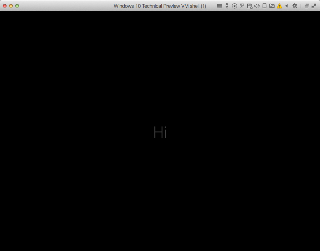320x251 pixels.
Task: Open the shared folders icon
Action: [272, 6]
